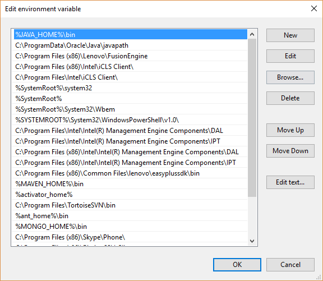Click the Edit button
323x281 pixels.
290,56
